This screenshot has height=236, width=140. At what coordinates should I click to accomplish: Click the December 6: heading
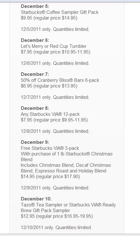(35, 40)
